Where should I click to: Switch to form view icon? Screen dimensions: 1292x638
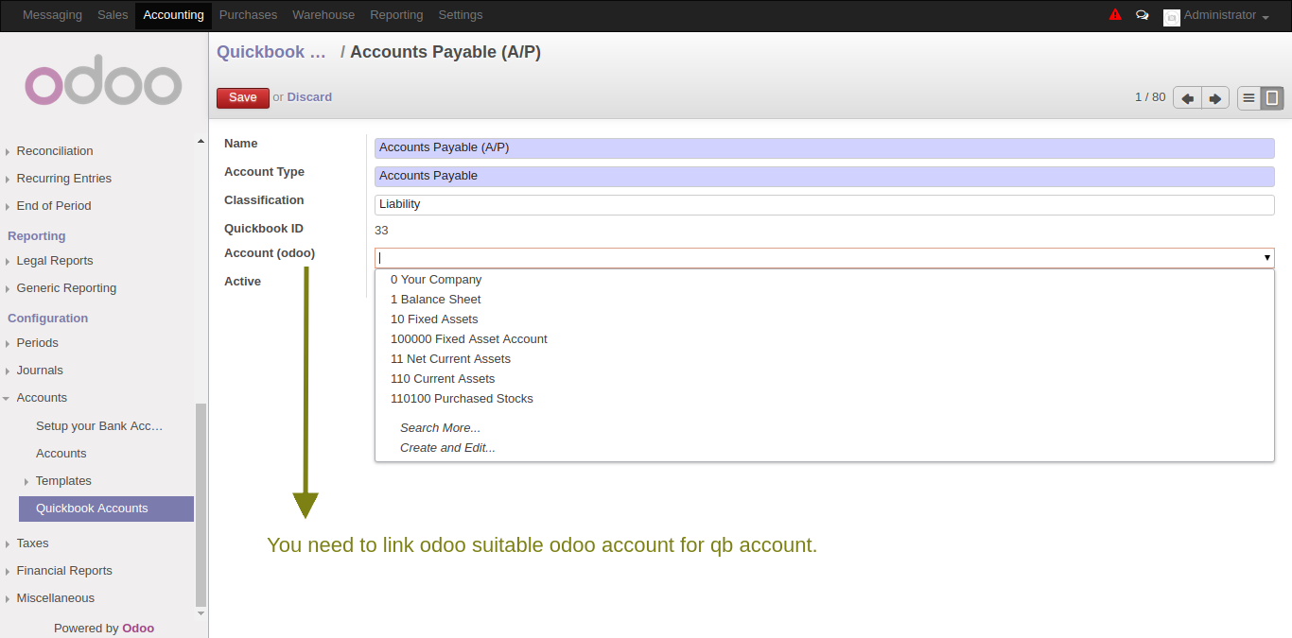pos(1272,98)
